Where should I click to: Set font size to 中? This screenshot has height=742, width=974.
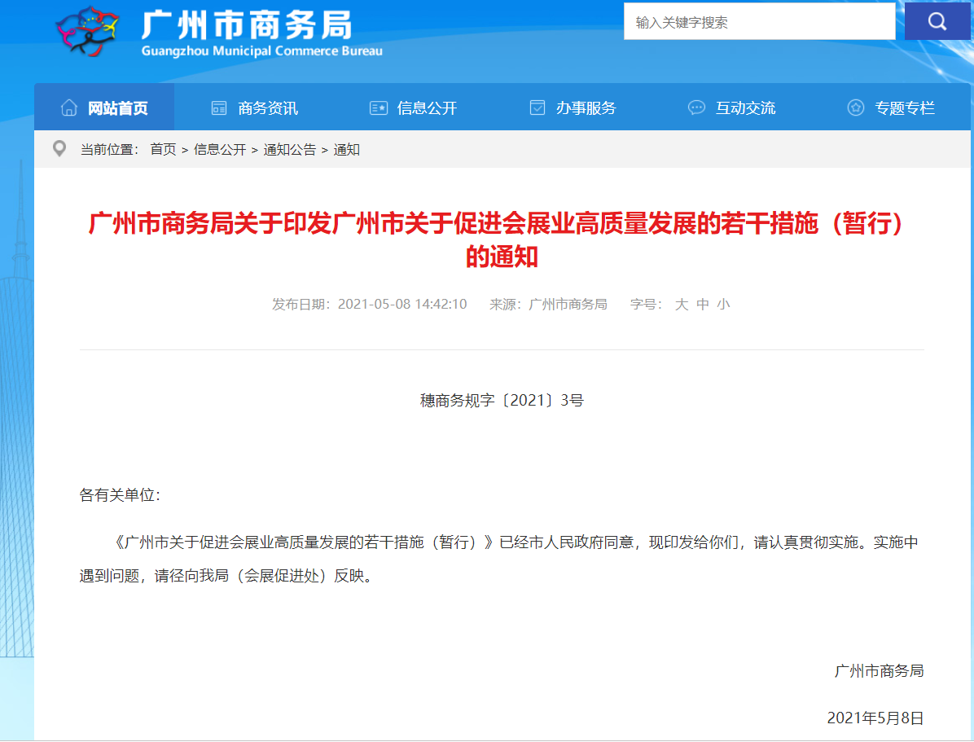[x=703, y=305]
